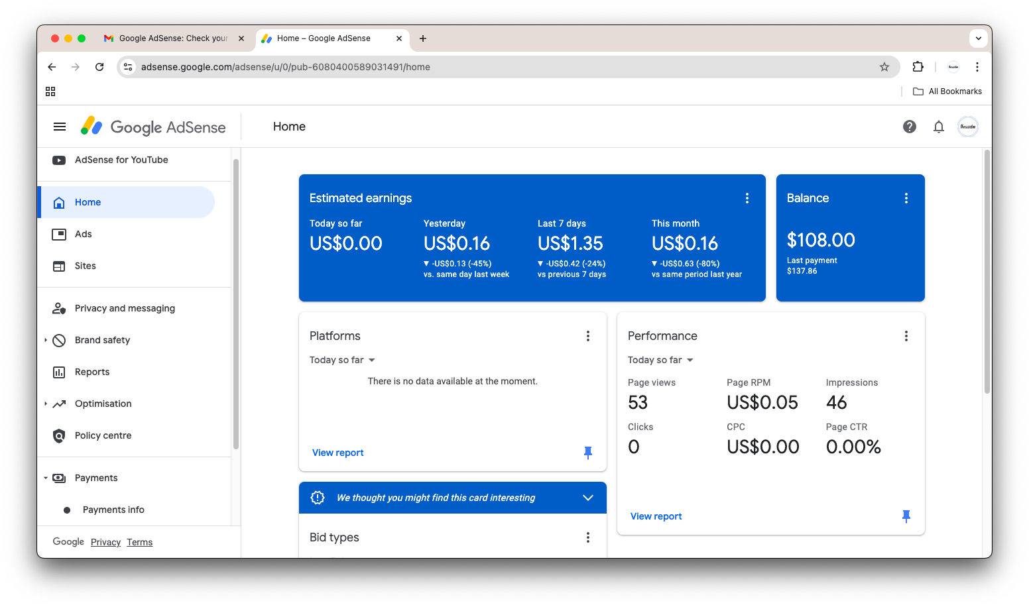
Task: Open Privacy and messaging
Action: click(x=126, y=308)
